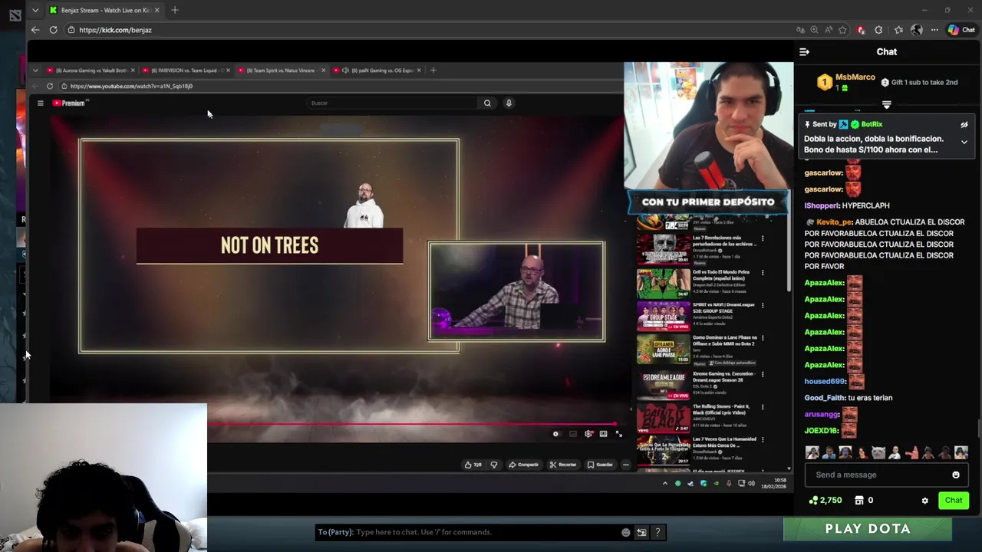Open Dota chat help question mark

pos(657,532)
